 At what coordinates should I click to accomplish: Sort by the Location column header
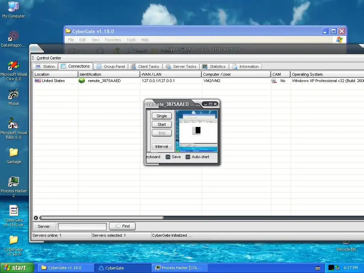[x=55, y=74]
